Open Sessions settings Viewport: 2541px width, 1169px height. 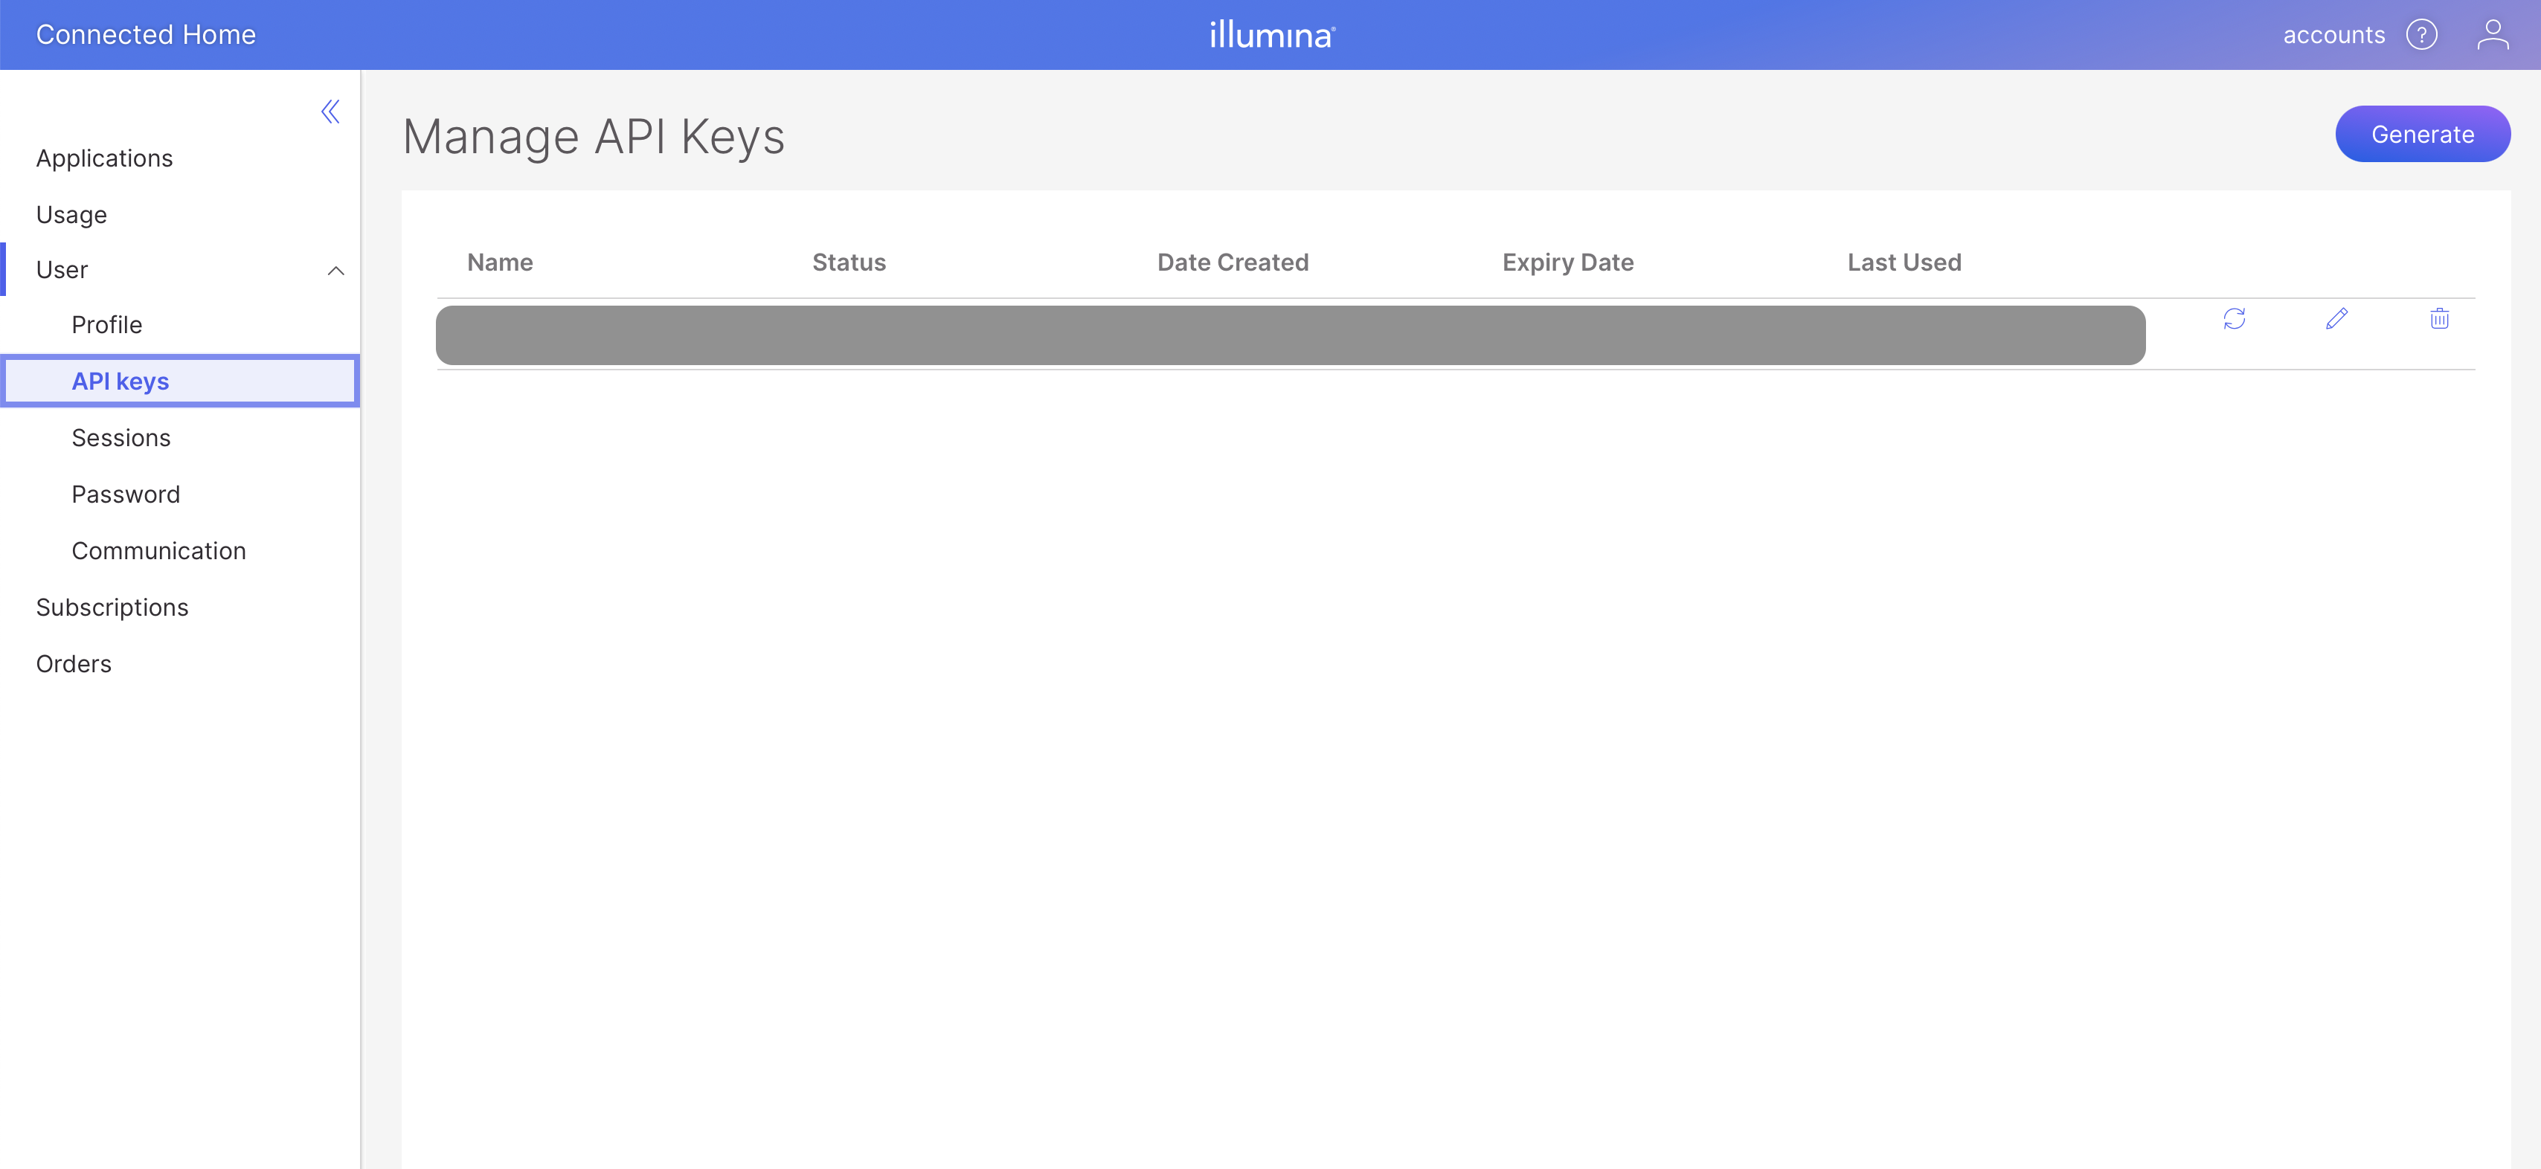121,438
